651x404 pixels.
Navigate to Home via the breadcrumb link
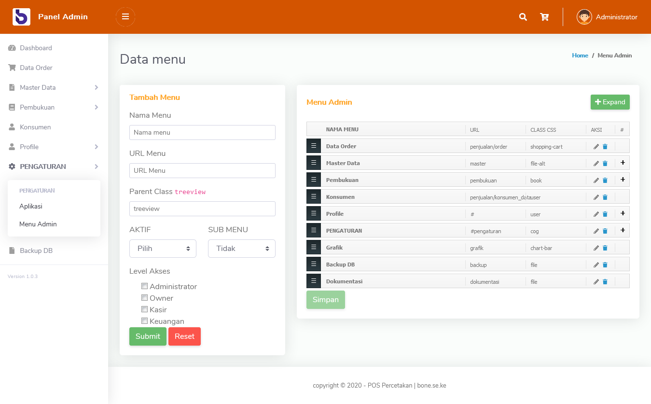point(580,55)
